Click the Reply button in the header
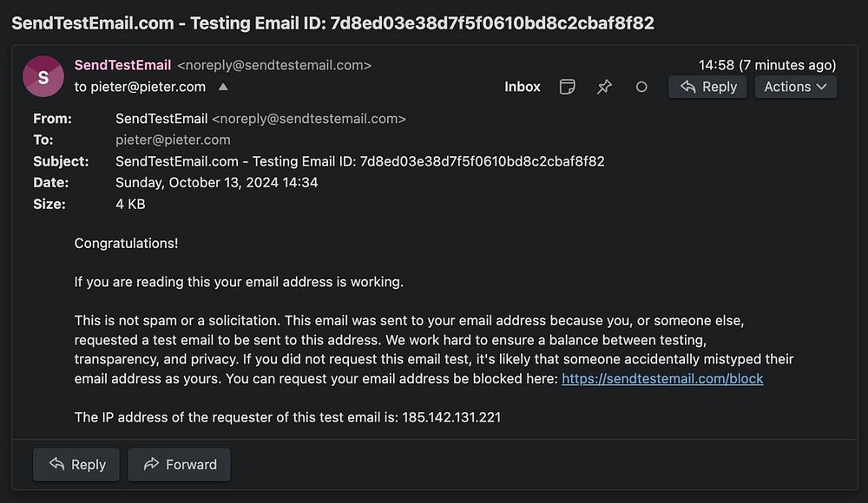Screen dimensions: 868x503 (x=707, y=87)
